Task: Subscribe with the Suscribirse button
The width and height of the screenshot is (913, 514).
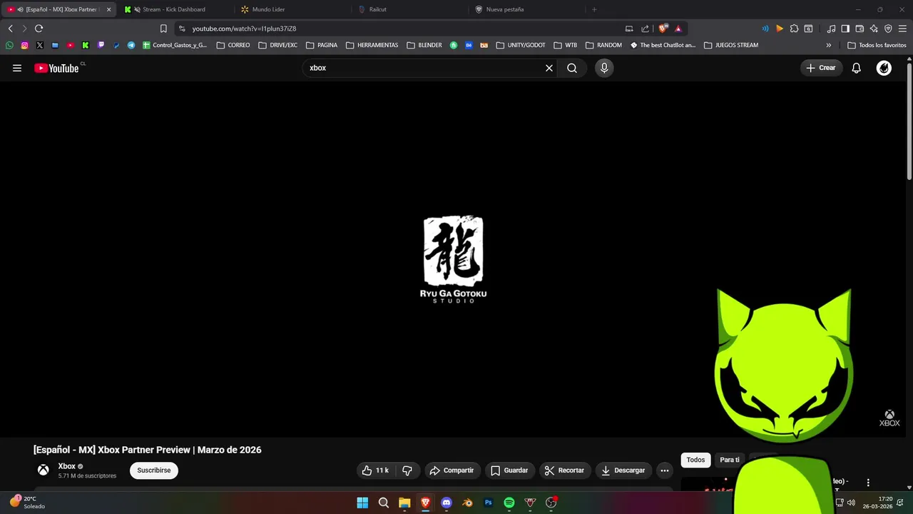Action: pyautogui.click(x=154, y=470)
